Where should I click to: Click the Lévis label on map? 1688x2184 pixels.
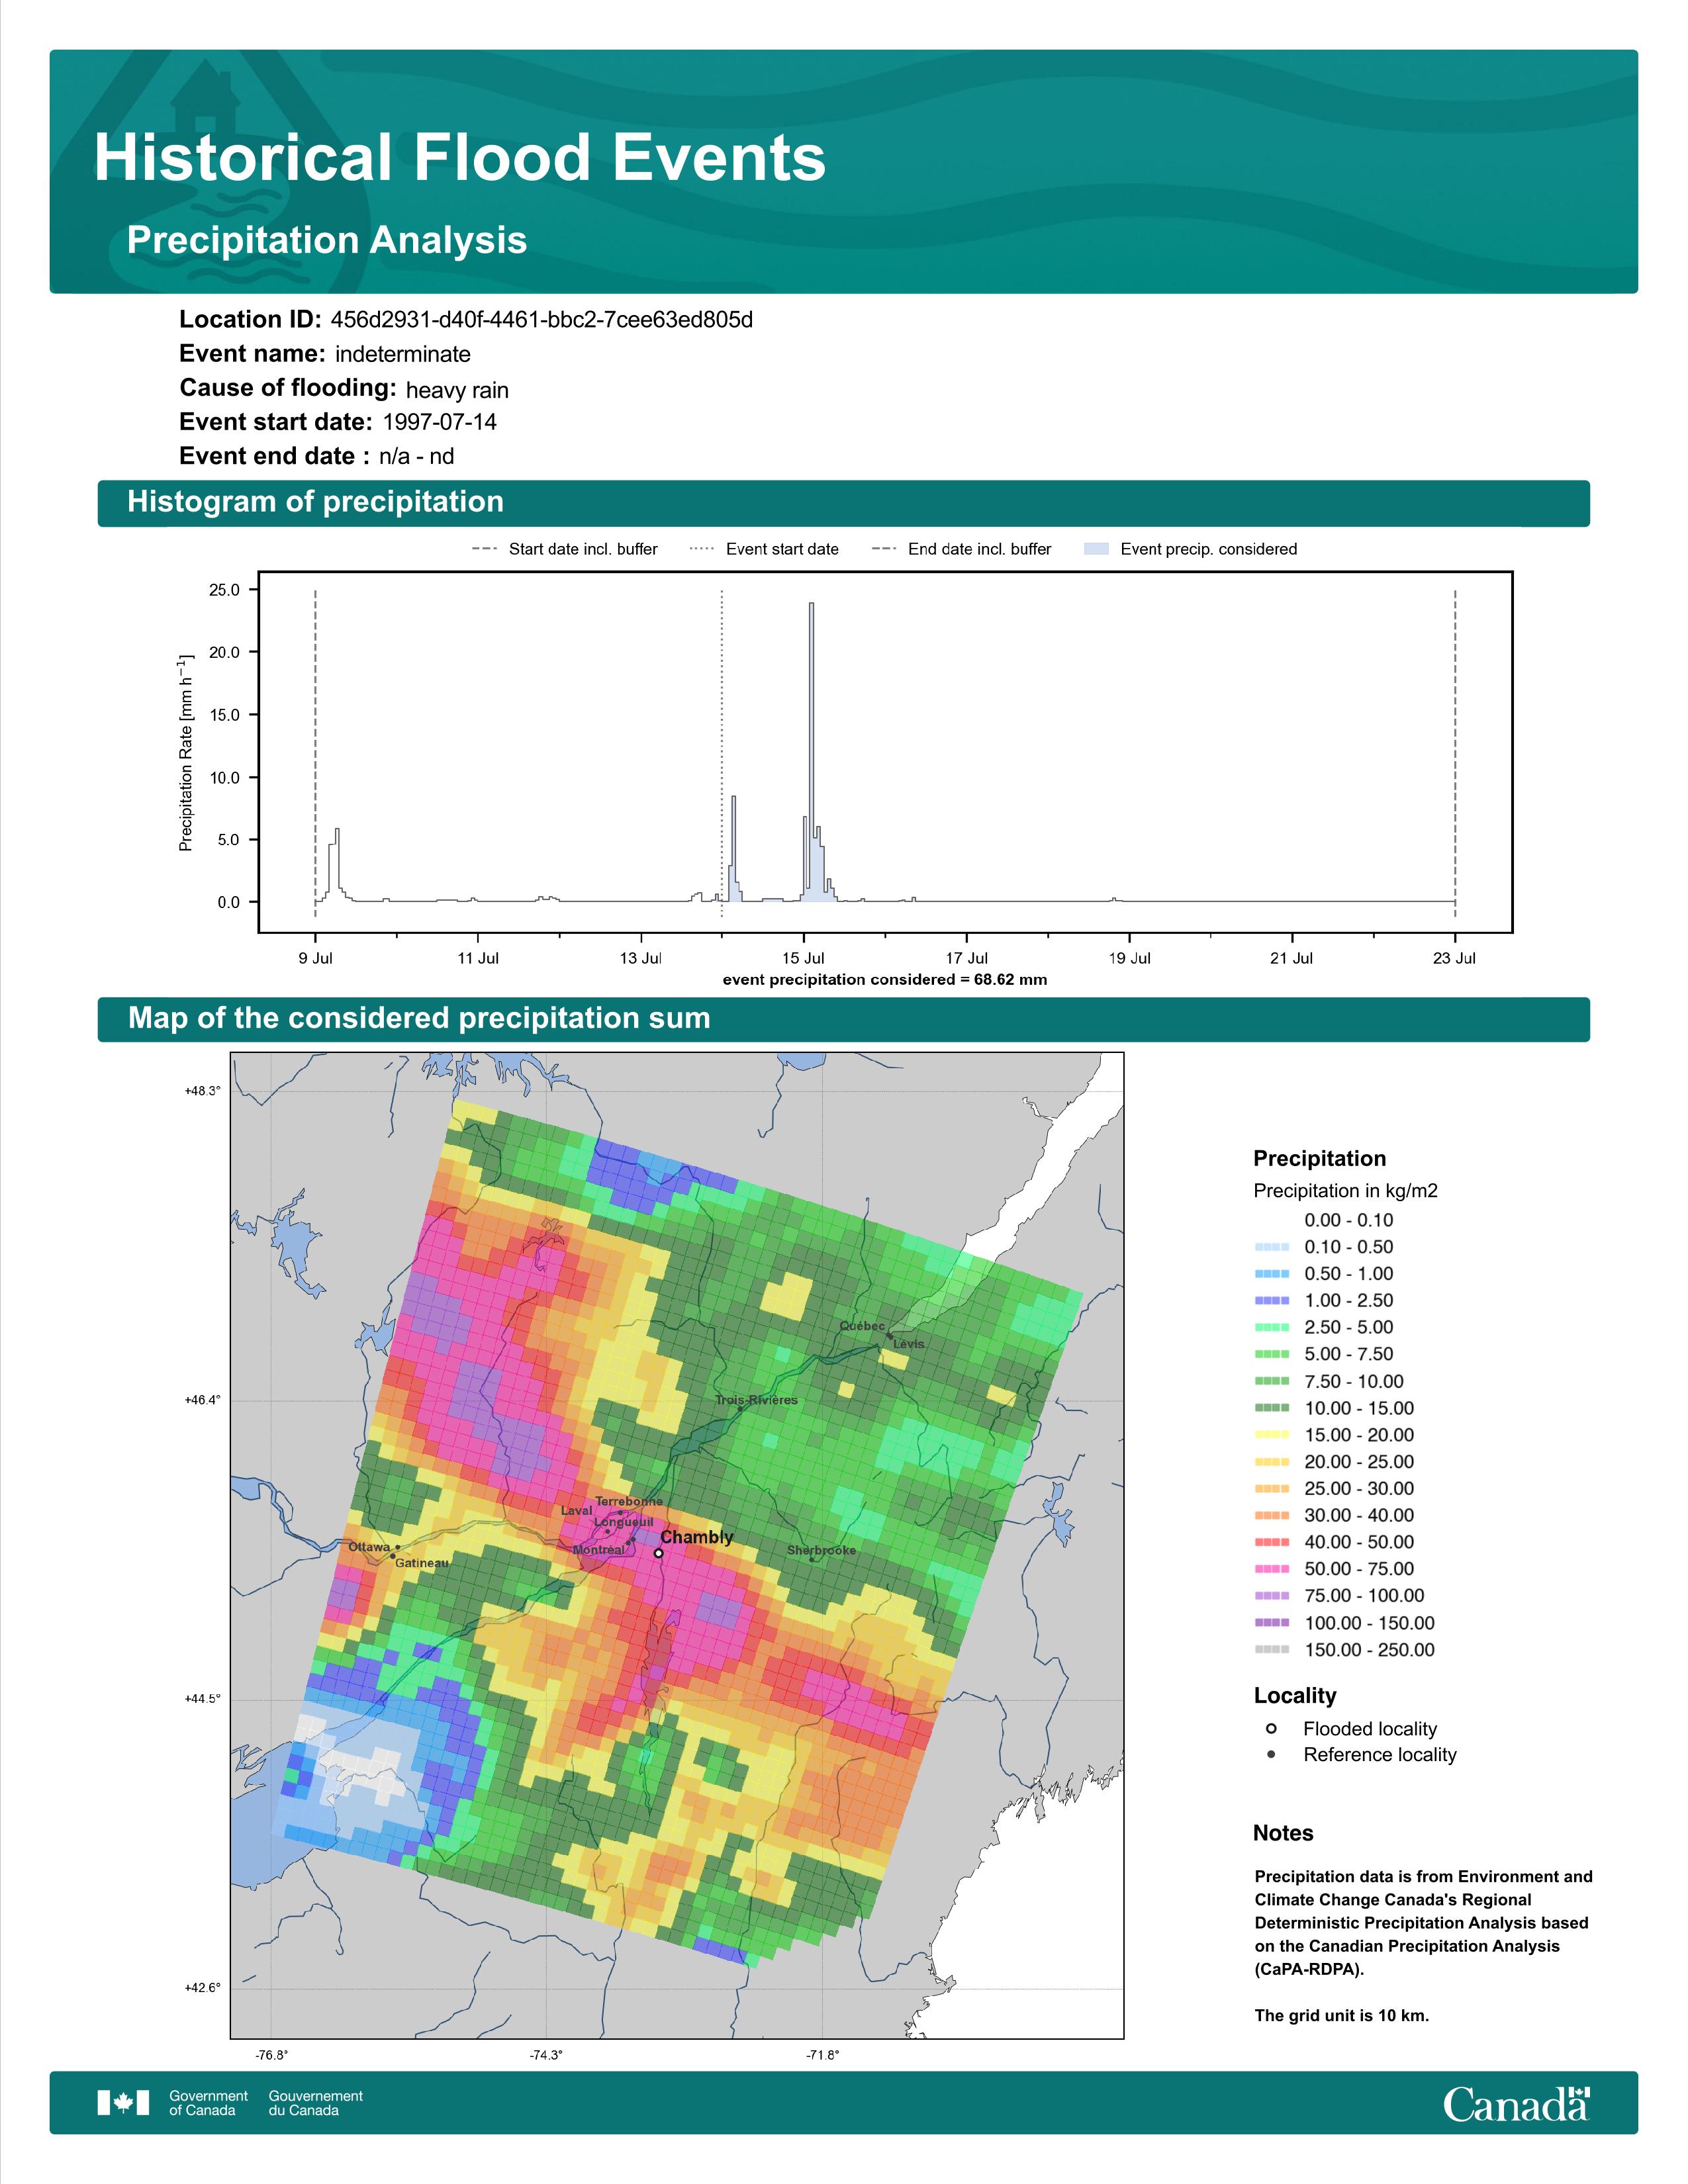909,1344
